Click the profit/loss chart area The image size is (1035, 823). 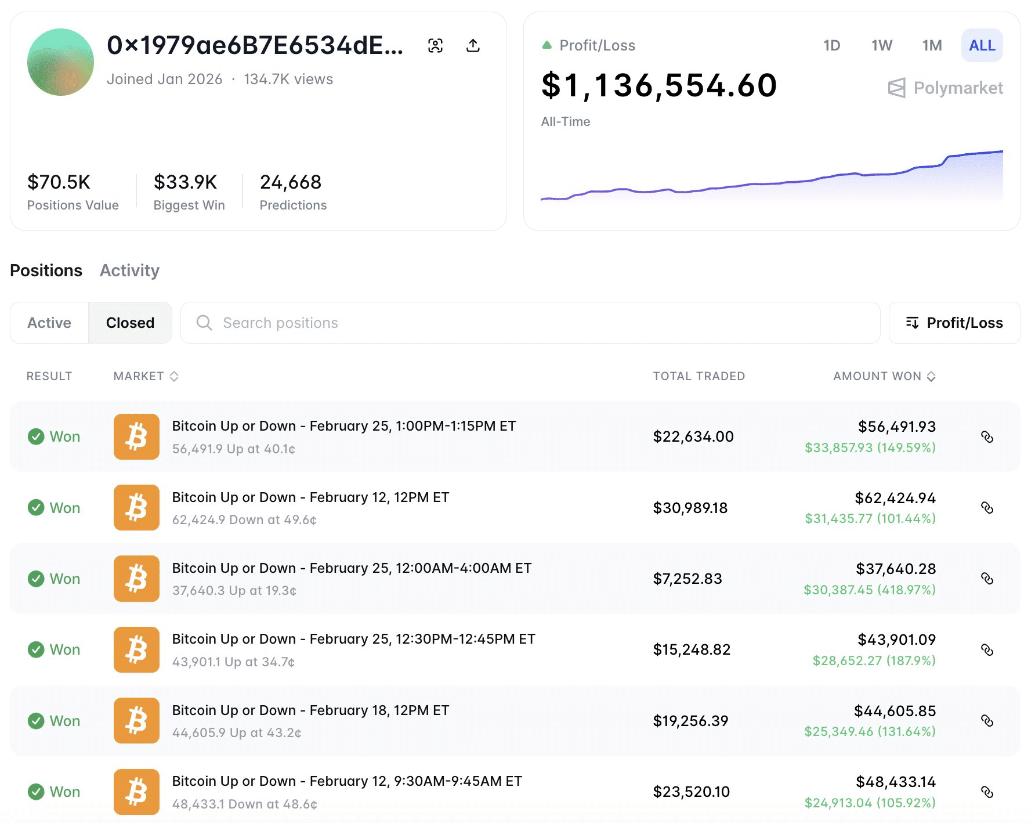click(x=772, y=180)
